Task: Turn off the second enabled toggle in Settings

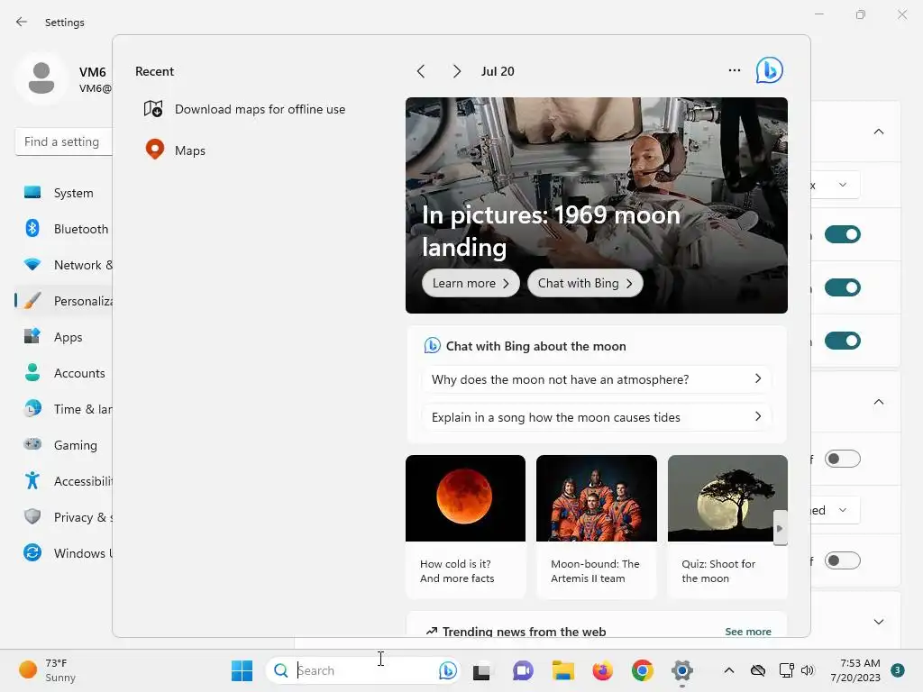Action: (843, 287)
